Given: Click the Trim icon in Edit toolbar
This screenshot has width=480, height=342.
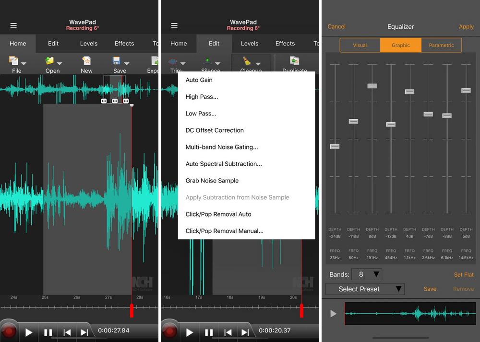Looking at the screenshot, I should tap(173, 62).
